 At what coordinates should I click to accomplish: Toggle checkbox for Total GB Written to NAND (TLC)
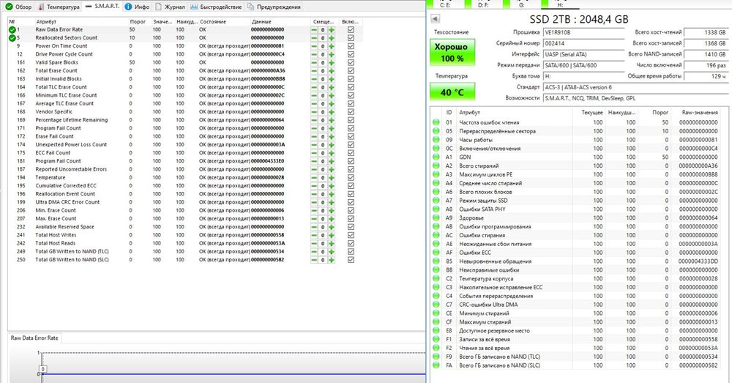pos(351,252)
